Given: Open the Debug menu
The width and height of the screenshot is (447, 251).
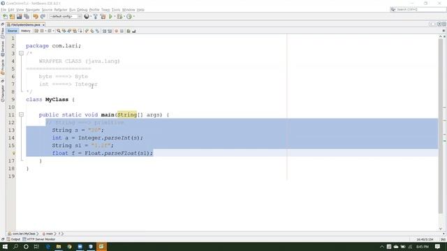Looking at the screenshot, I should [x=82, y=10].
